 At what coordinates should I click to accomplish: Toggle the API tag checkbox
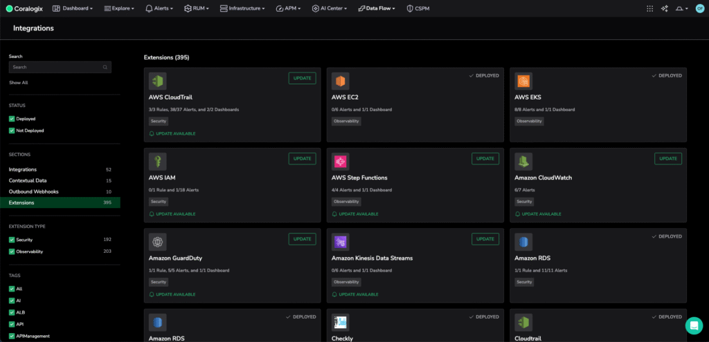tap(12, 324)
